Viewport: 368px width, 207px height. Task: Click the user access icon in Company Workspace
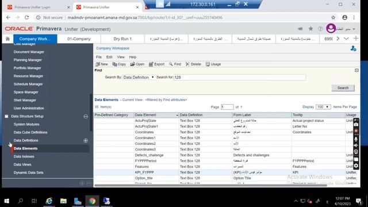pyautogui.click(x=353, y=48)
